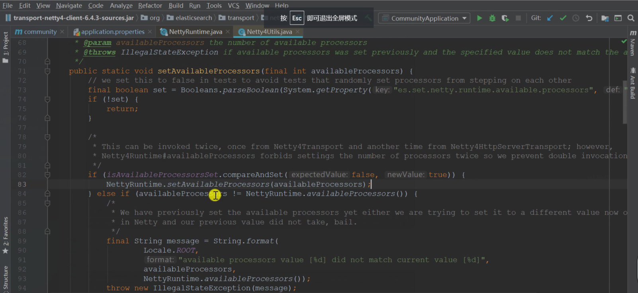Screen dimensions: 638x293
Task: Open the Build menu
Action: [176, 6]
